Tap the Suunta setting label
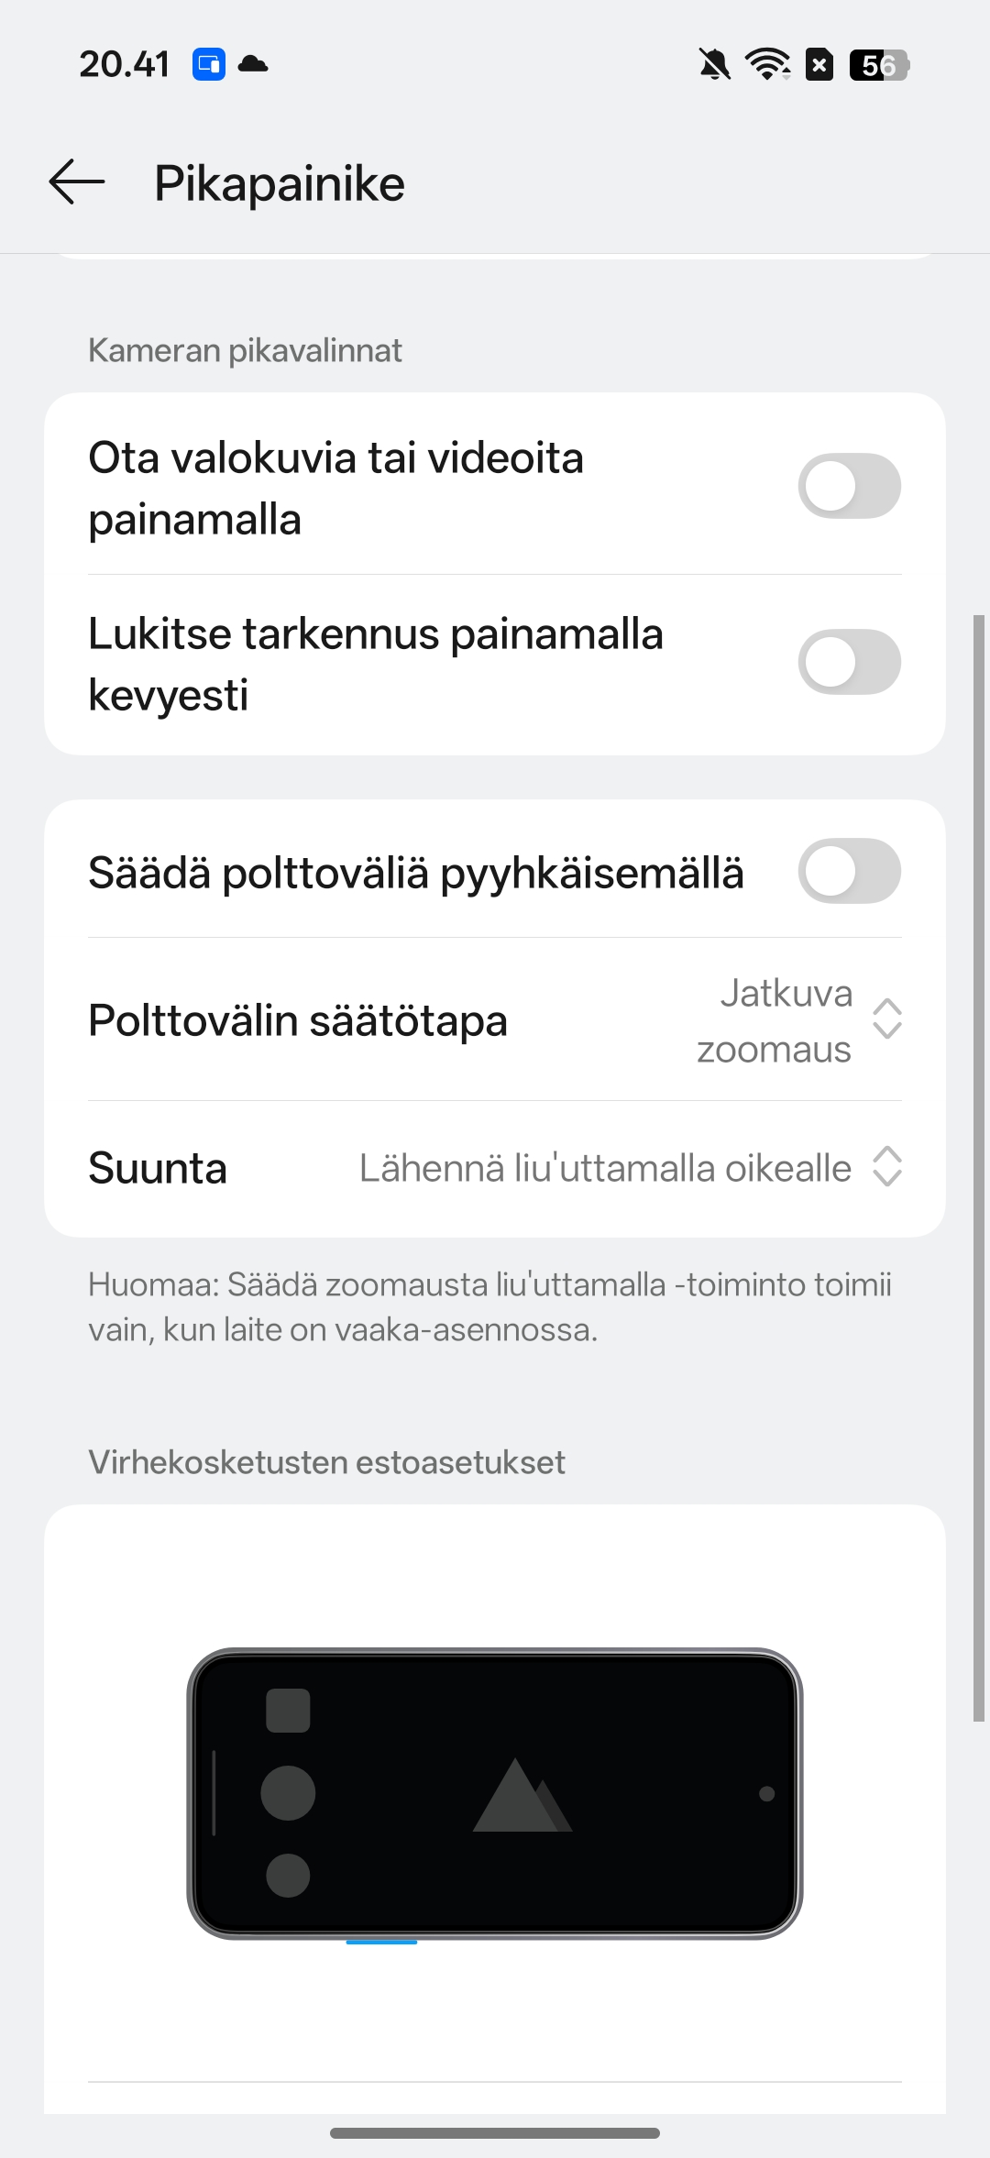990x2158 pixels. (x=158, y=1169)
